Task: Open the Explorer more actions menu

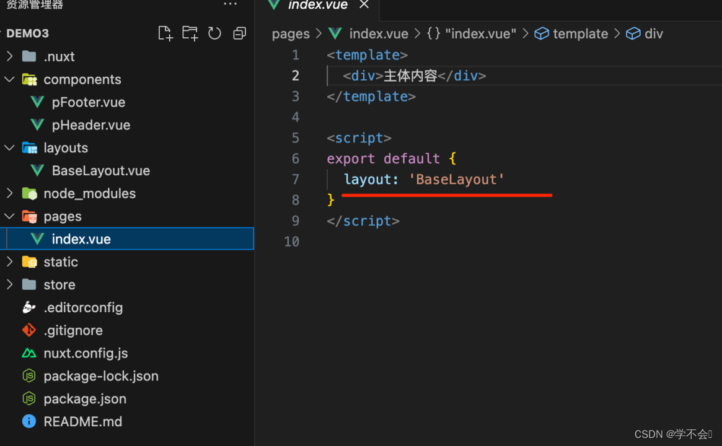Action: [230, 4]
